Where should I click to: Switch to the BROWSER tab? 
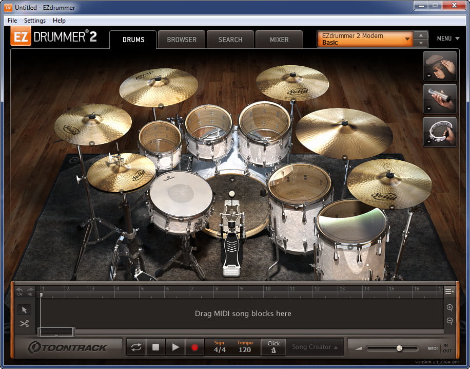point(182,40)
